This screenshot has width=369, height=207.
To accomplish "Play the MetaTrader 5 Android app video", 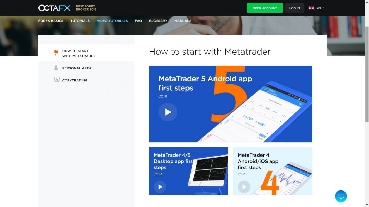I will click(168, 112).
